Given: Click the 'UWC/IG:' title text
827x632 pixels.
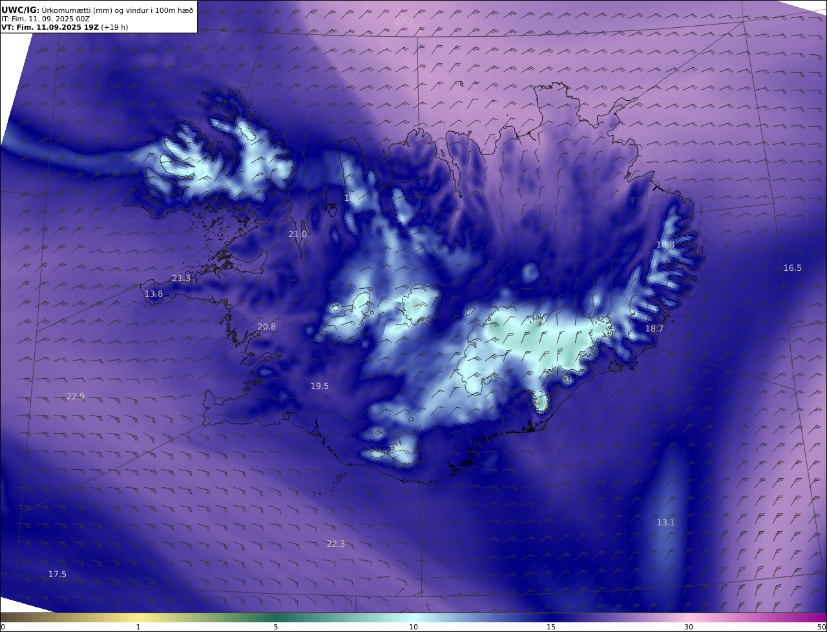Looking at the screenshot, I should point(21,10).
